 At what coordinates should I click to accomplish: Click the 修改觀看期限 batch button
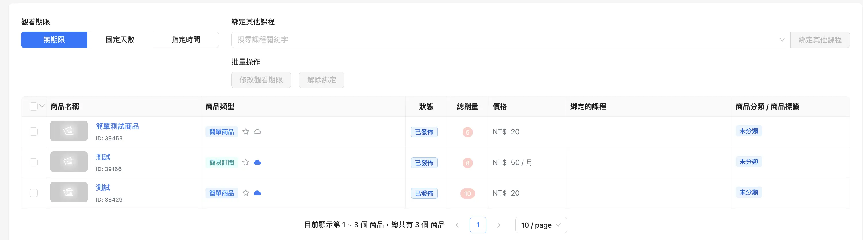[261, 80]
